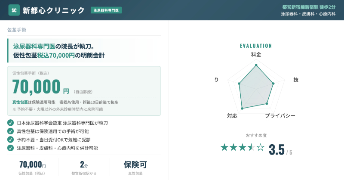The image size is (344, 180).
Task: Click the 包茎手術 section tab
Action: (16, 30)
